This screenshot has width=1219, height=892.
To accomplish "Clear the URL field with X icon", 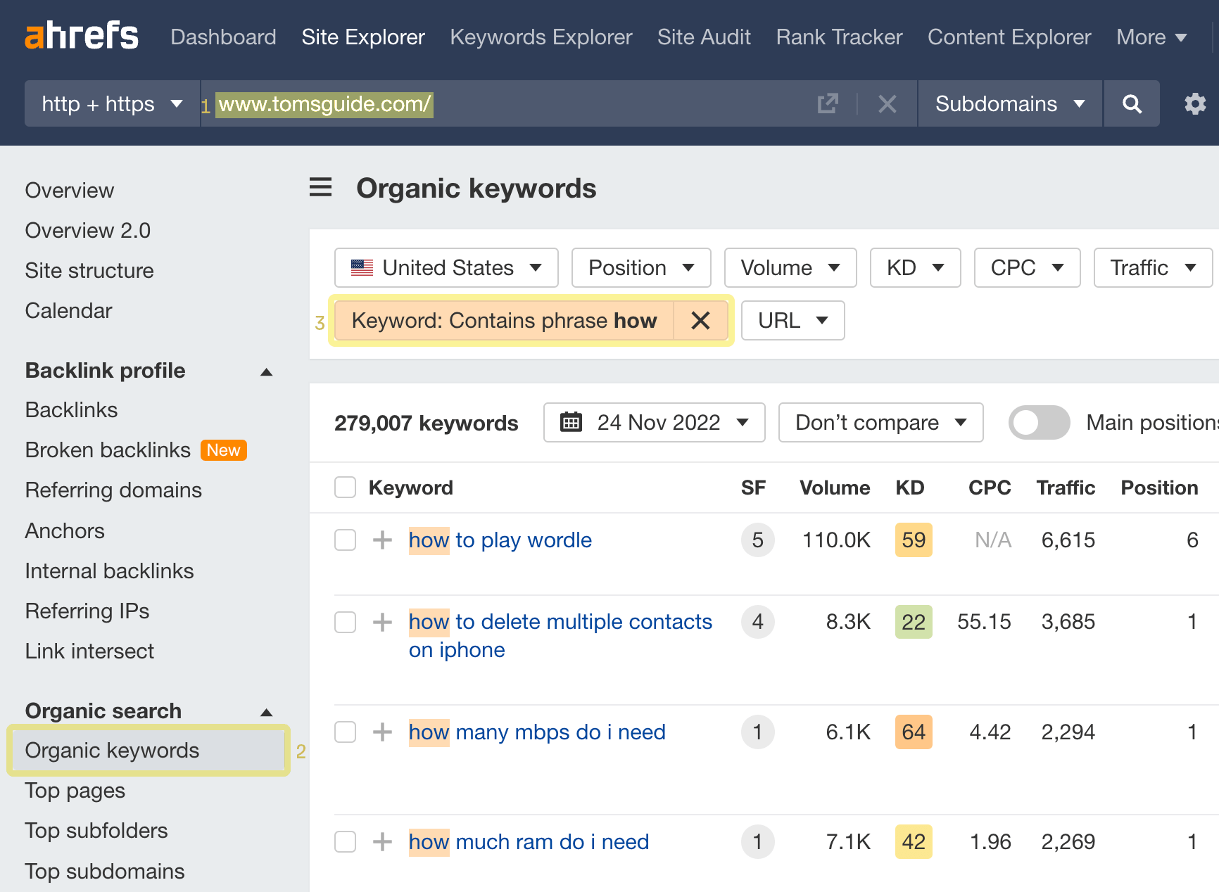I will click(887, 104).
